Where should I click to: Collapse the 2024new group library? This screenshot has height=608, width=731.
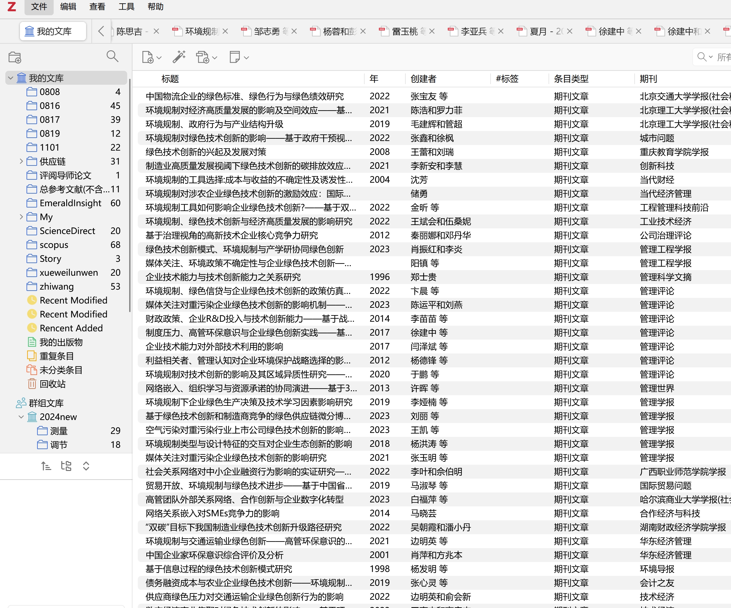click(21, 417)
